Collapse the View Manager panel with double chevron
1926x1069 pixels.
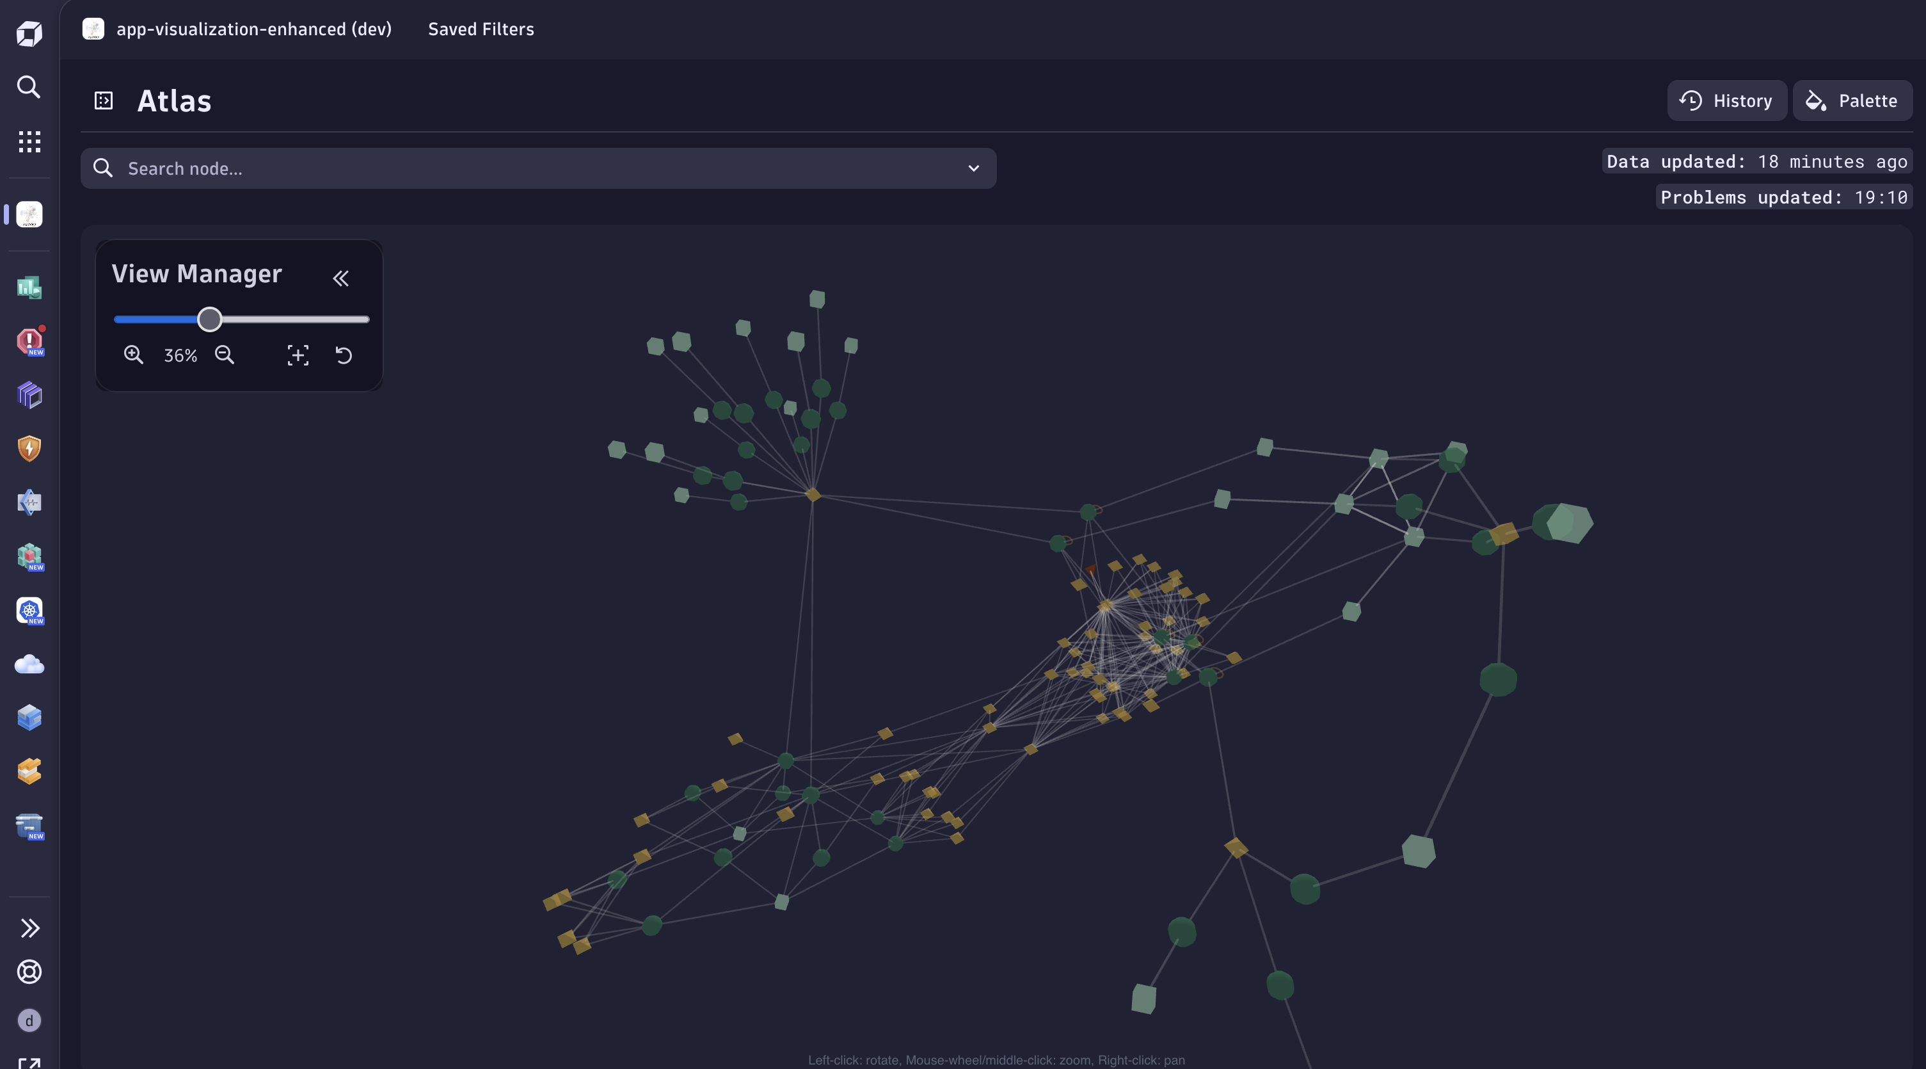click(x=341, y=278)
